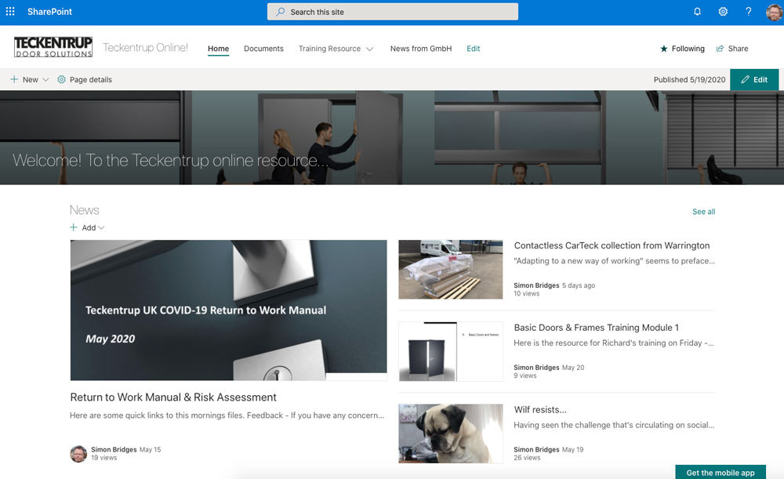Click 'Here are some quick links' excerpt
The height and width of the screenshot is (479, 784).
227,415
